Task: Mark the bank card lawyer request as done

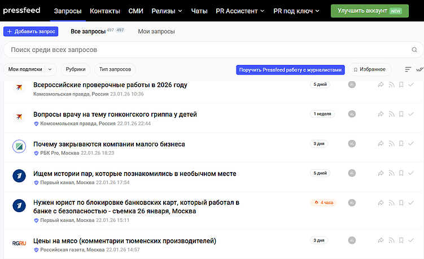Action: pyautogui.click(x=411, y=203)
